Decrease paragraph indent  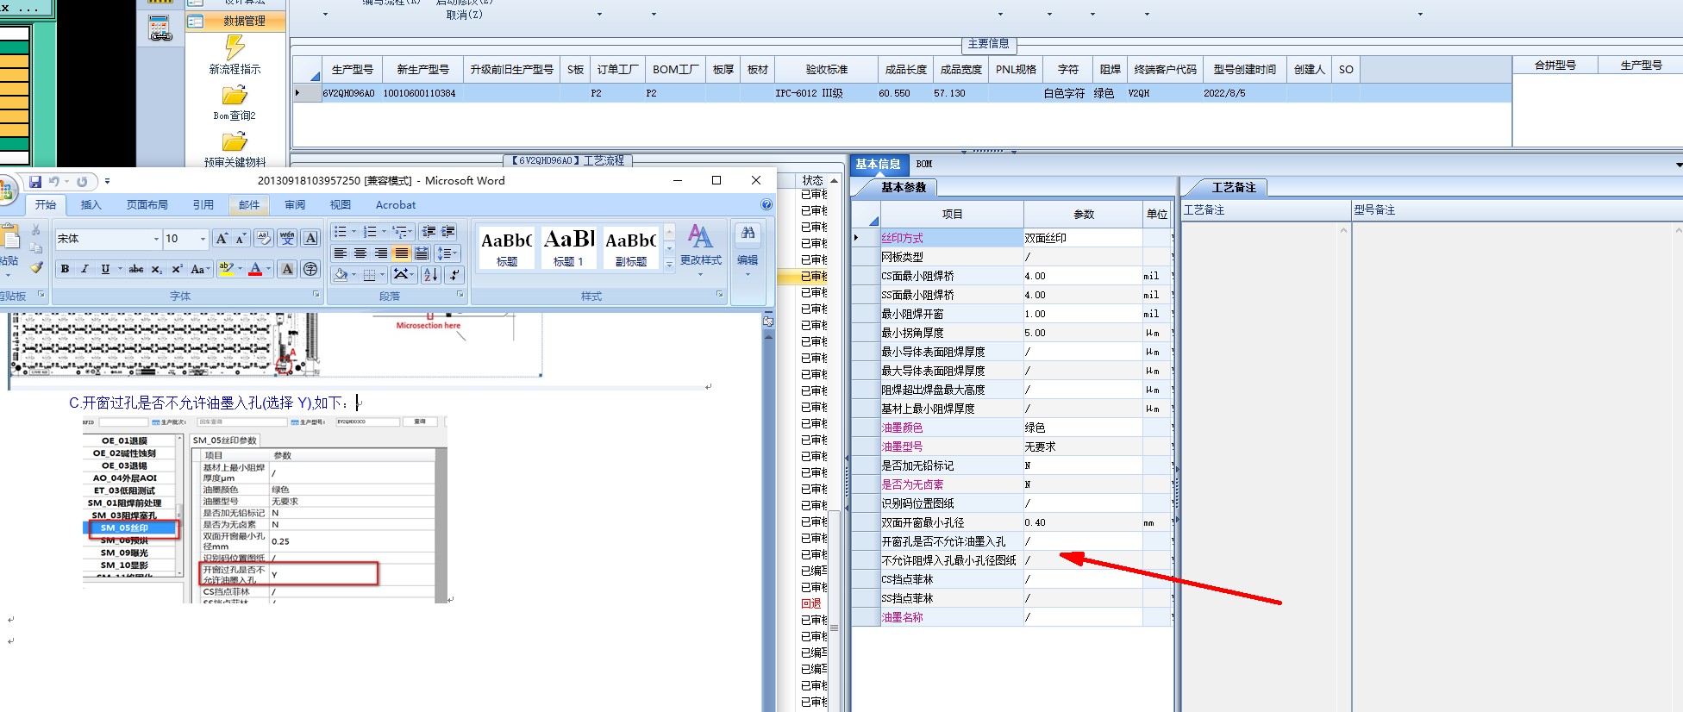tap(429, 232)
